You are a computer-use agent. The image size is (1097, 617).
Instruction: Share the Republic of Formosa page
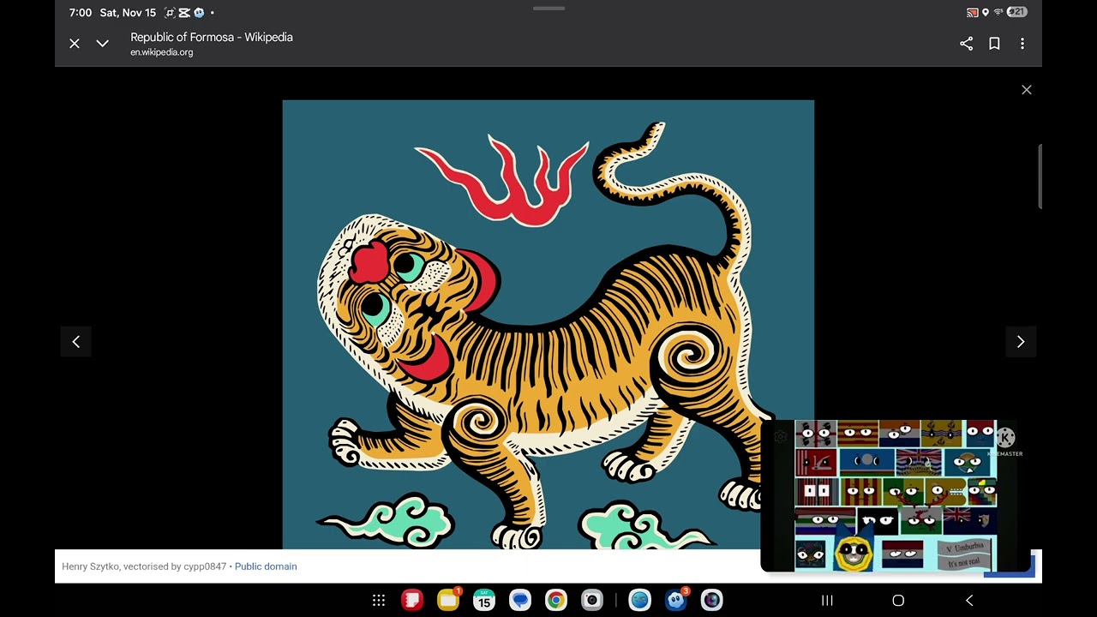coord(967,44)
